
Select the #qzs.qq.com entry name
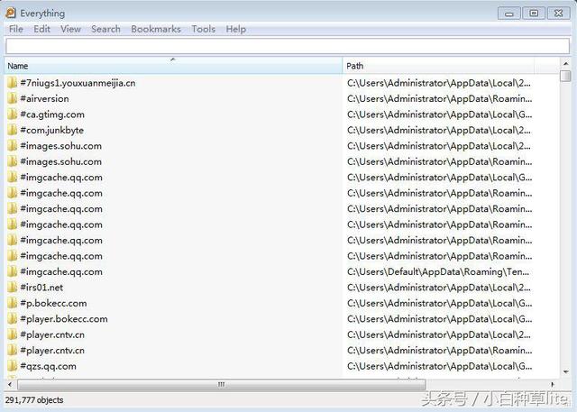(48, 366)
